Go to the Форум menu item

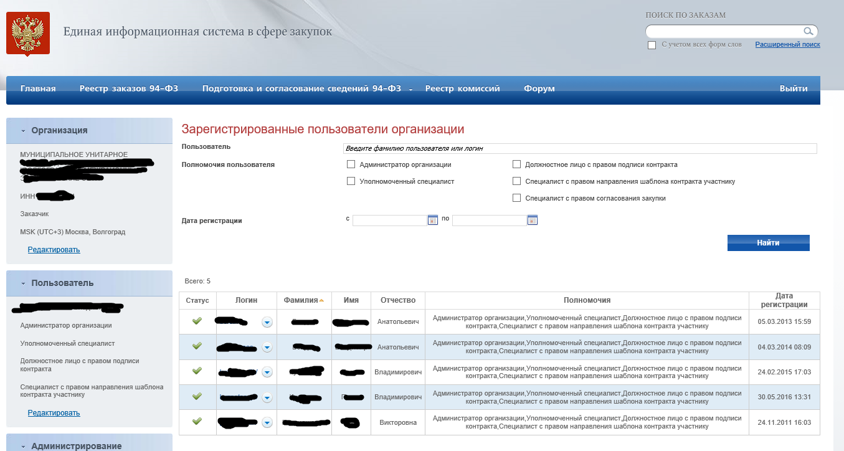point(539,88)
